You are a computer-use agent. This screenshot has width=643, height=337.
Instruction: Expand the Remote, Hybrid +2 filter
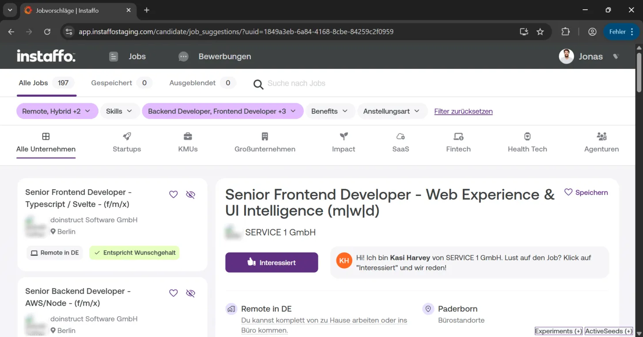[x=57, y=111]
